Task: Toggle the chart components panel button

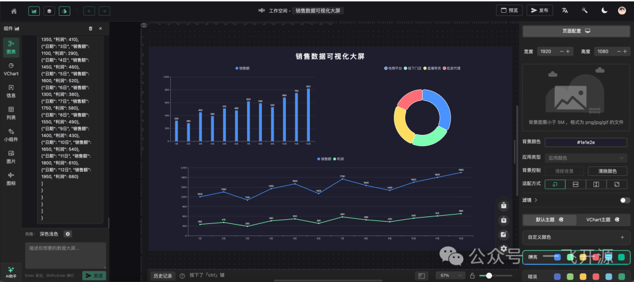Action: click(x=34, y=11)
